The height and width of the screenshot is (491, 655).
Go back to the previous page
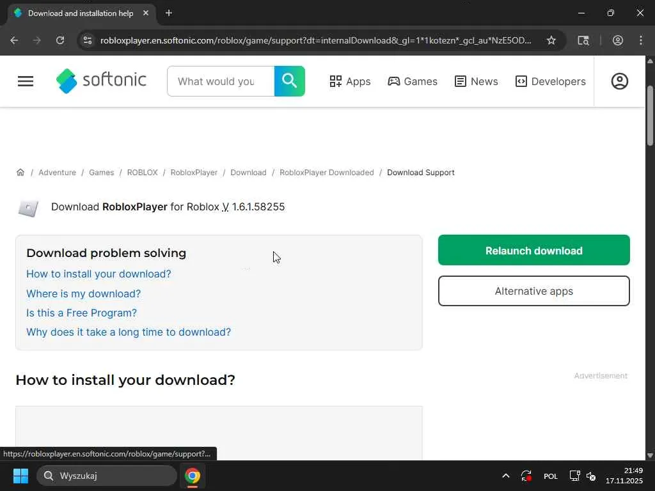tap(14, 40)
